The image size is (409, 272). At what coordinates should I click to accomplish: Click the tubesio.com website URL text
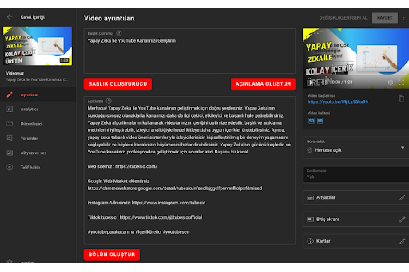click(136, 166)
